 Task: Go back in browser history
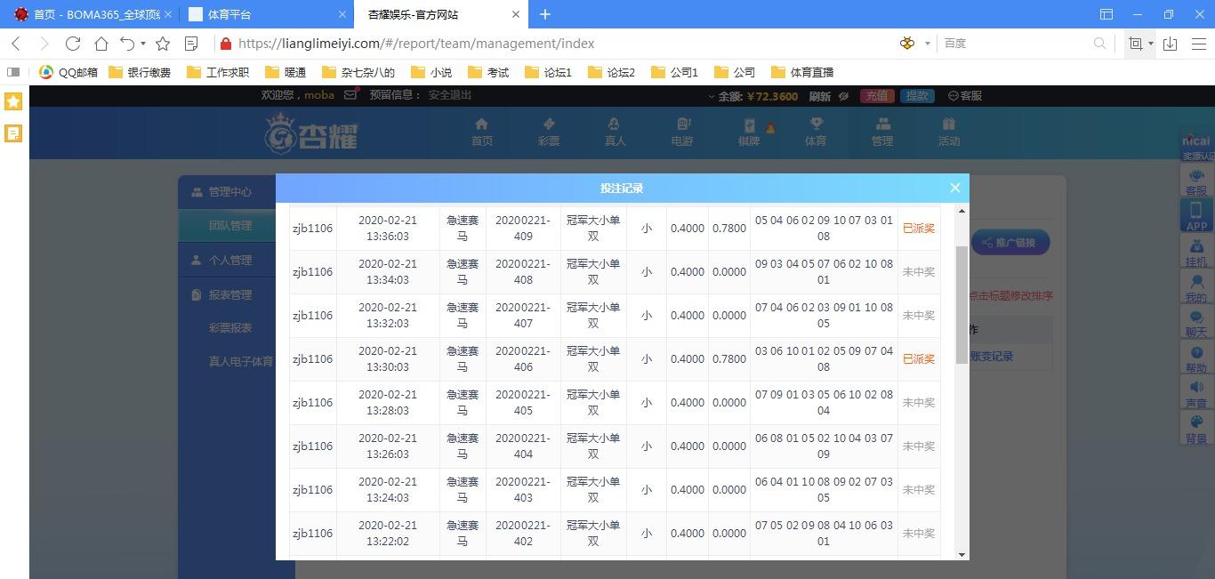16,43
